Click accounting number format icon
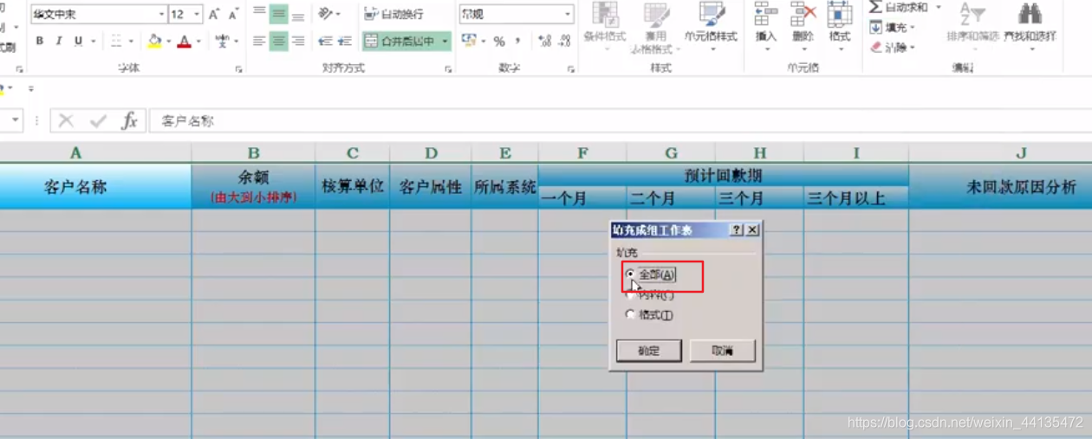The image size is (1092, 439). pos(468,41)
